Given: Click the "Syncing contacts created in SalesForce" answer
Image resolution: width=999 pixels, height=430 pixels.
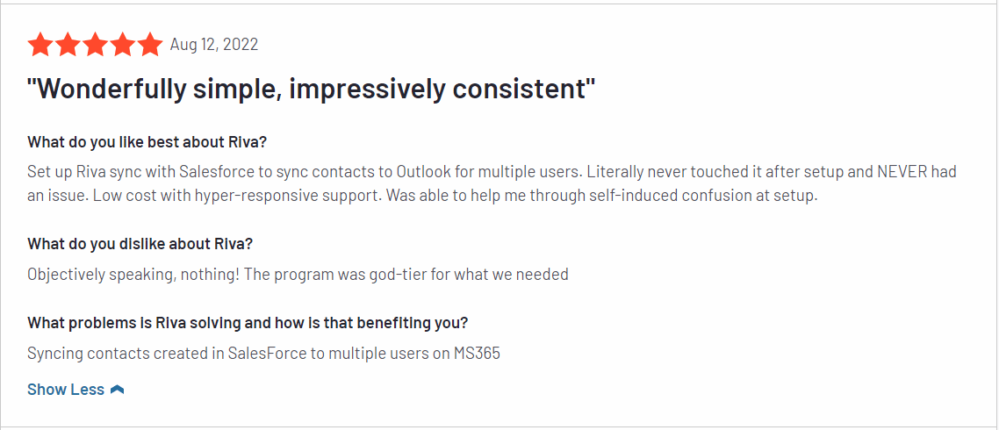Looking at the screenshot, I should [x=263, y=354].
